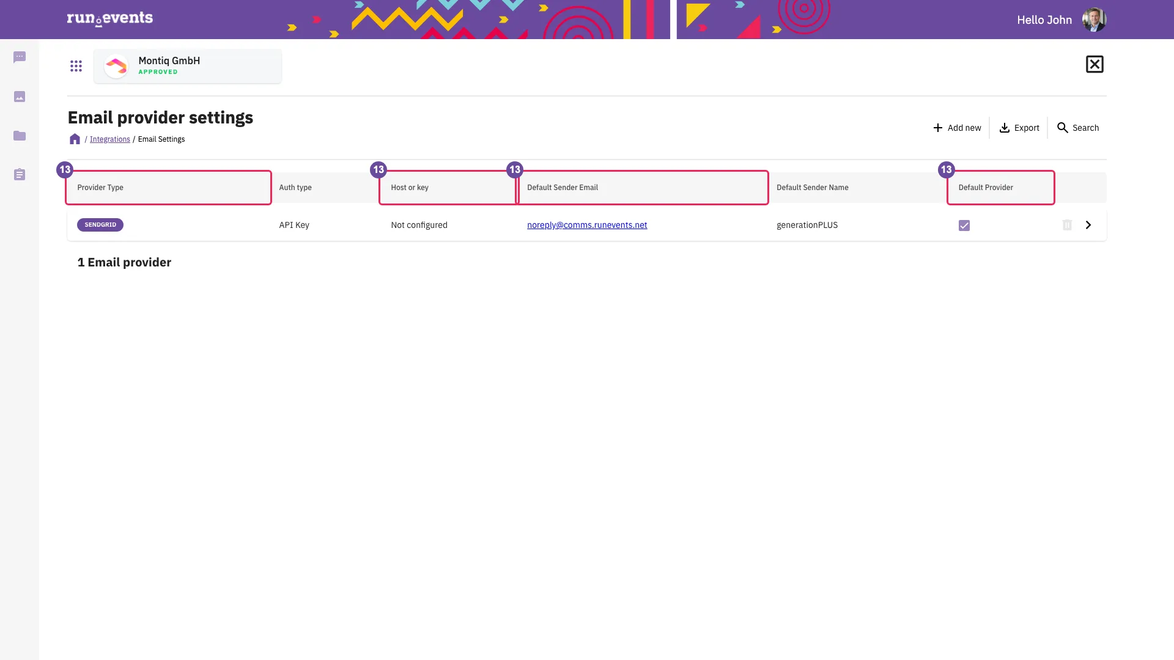The width and height of the screenshot is (1174, 660).
Task: Click the home breadcrumb icon
Action: pos(75,139)
